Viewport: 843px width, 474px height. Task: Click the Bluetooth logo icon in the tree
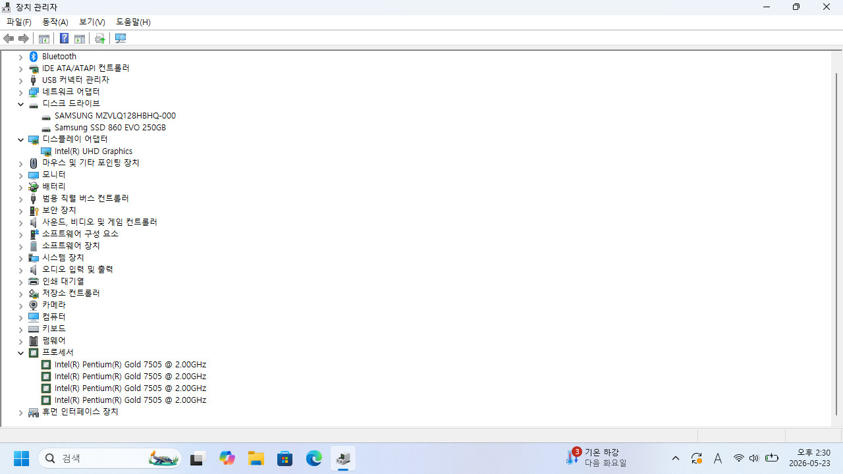(x=34, y=57)
